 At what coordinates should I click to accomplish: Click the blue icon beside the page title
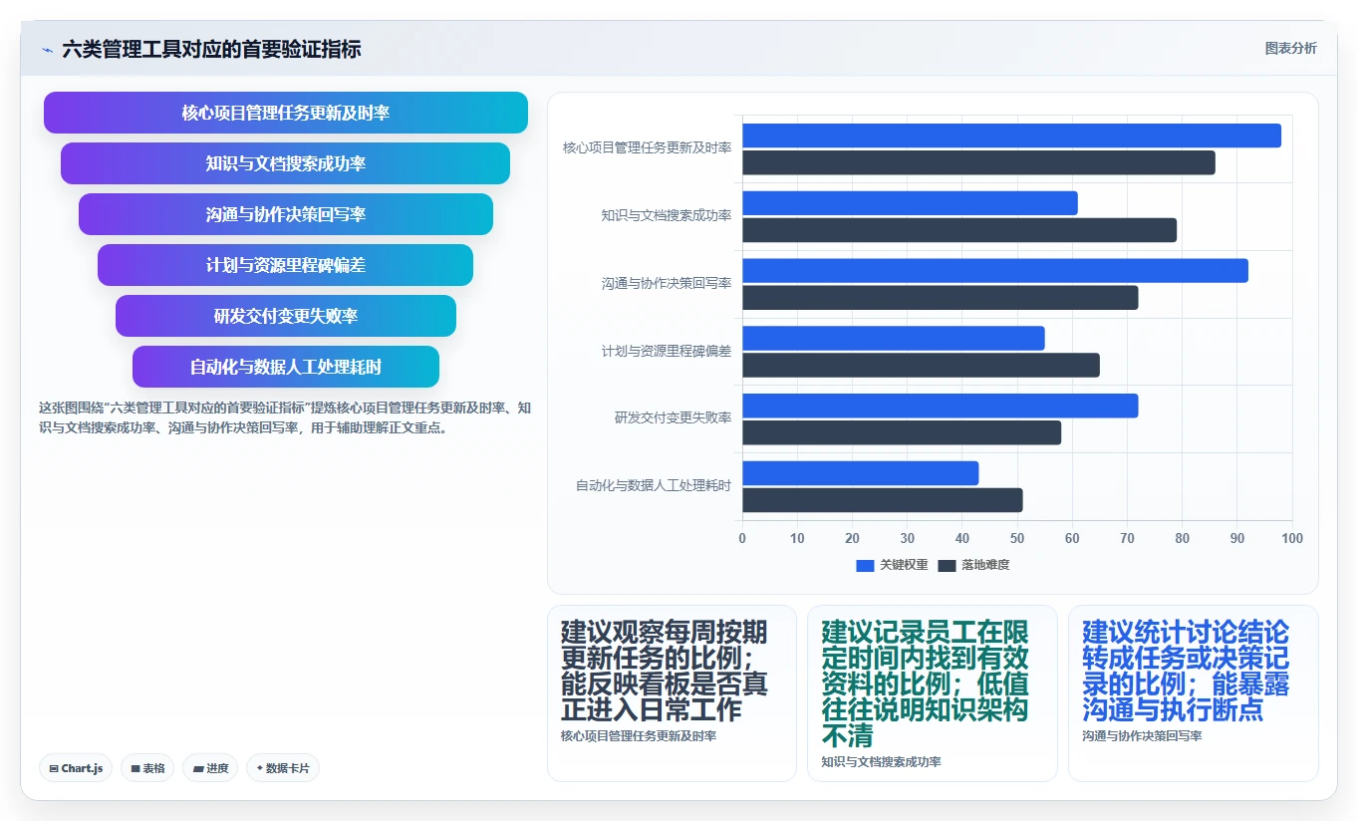point(47,50)
